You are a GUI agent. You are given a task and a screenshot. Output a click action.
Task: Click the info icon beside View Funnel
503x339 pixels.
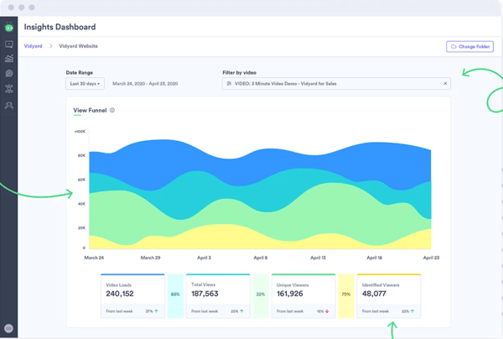[112, 110]
